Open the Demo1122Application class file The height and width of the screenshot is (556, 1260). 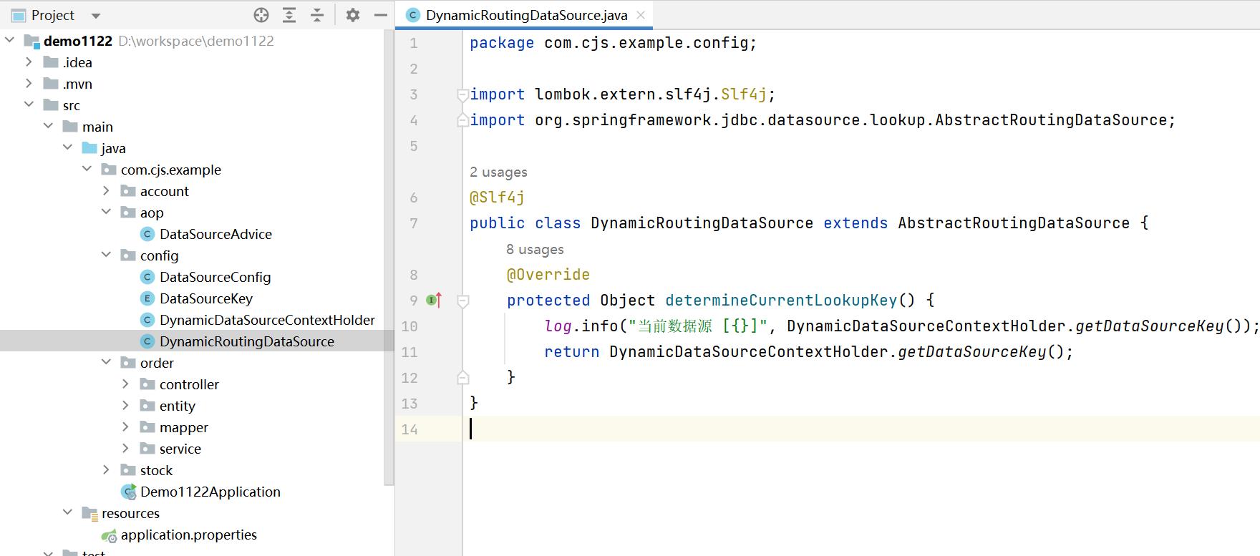[210, 492]
